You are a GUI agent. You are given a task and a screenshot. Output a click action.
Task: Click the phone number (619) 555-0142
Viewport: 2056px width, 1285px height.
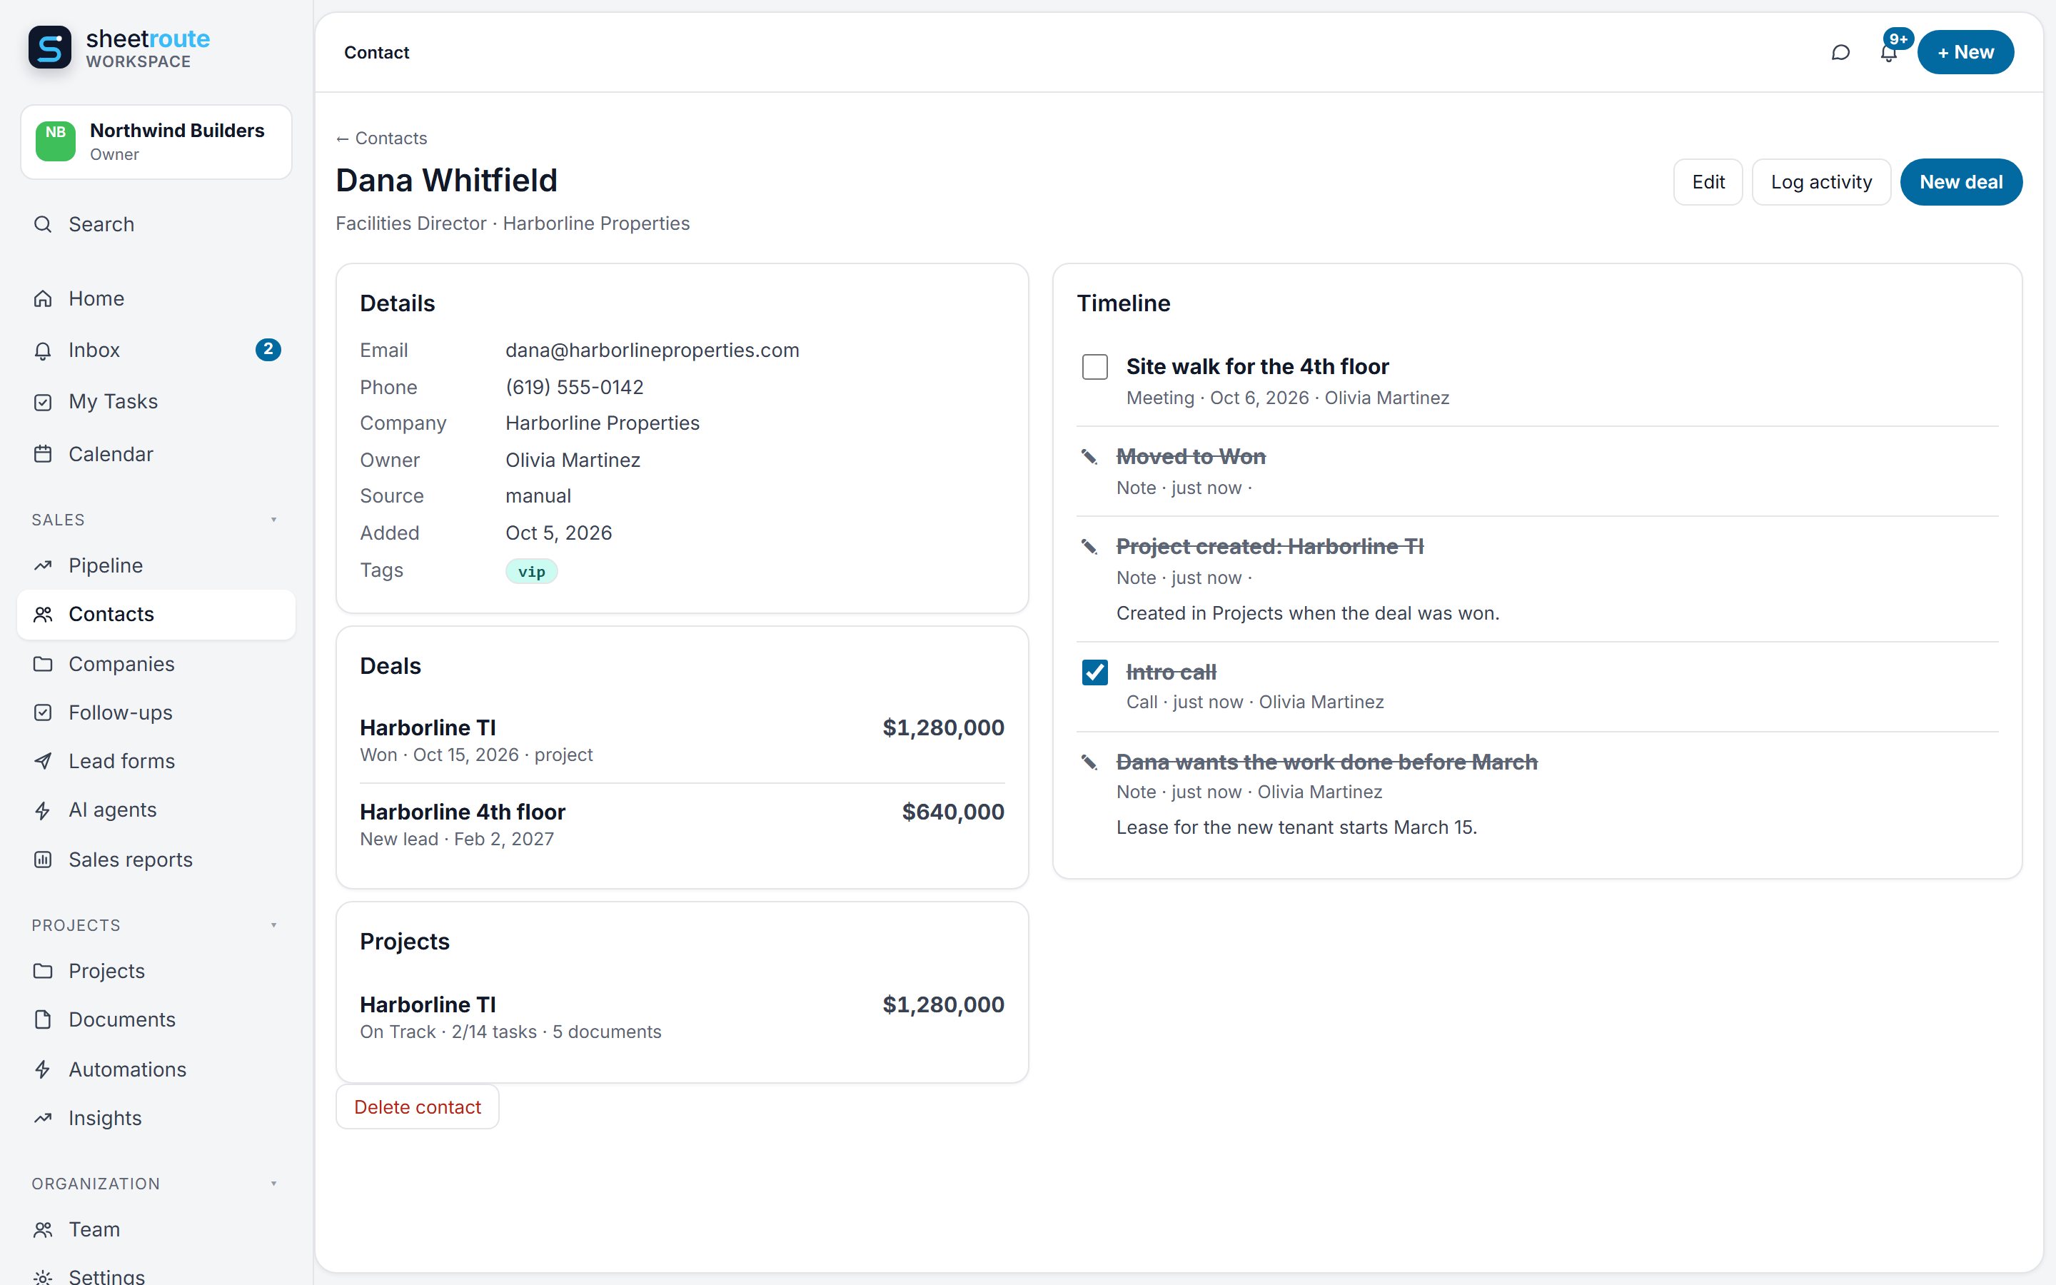point(574,387)
